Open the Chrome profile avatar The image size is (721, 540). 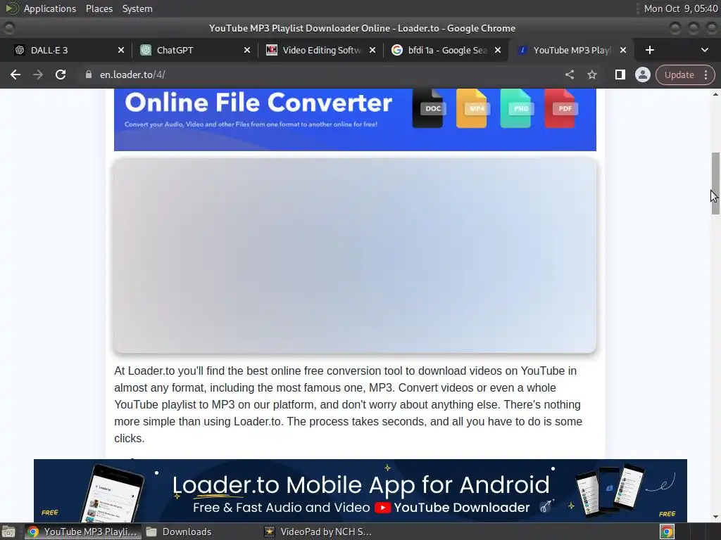pos(642,75)
